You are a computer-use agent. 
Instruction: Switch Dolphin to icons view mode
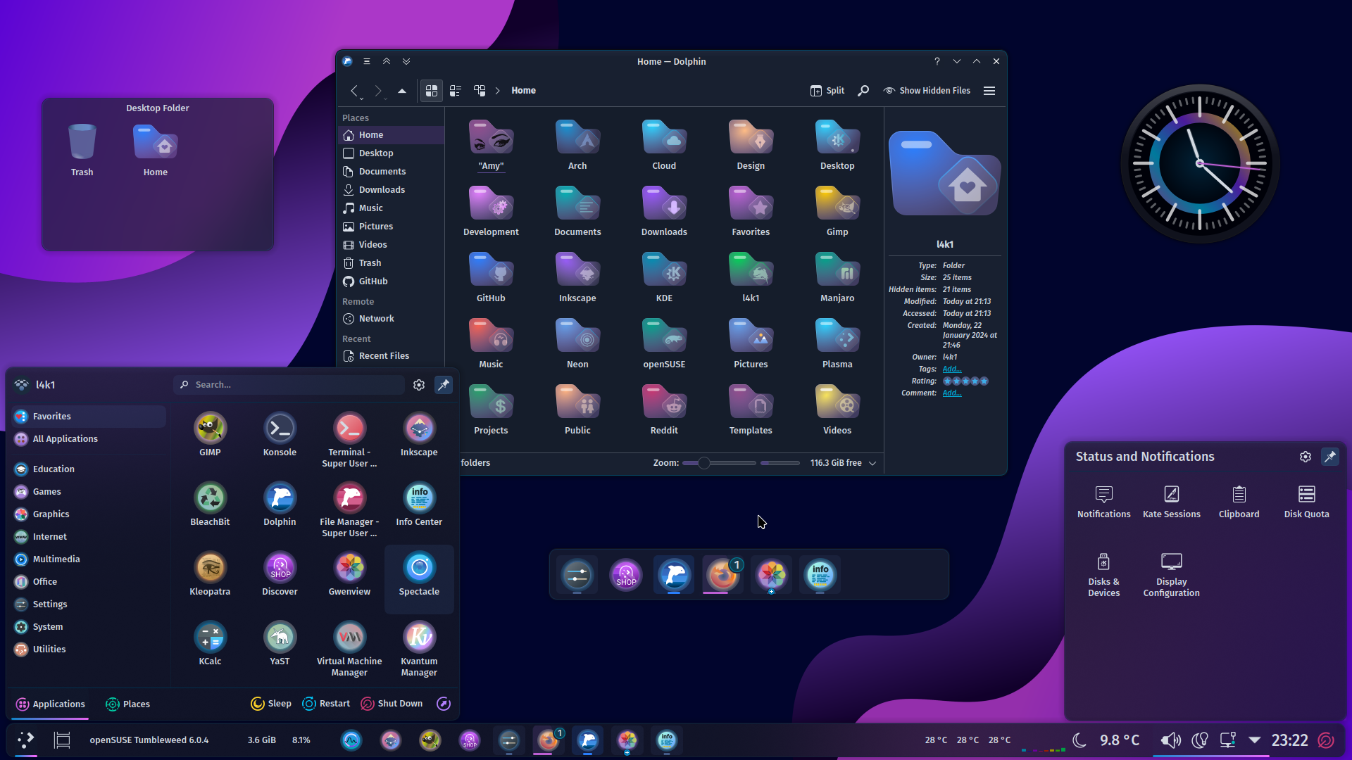coord(432,91)
